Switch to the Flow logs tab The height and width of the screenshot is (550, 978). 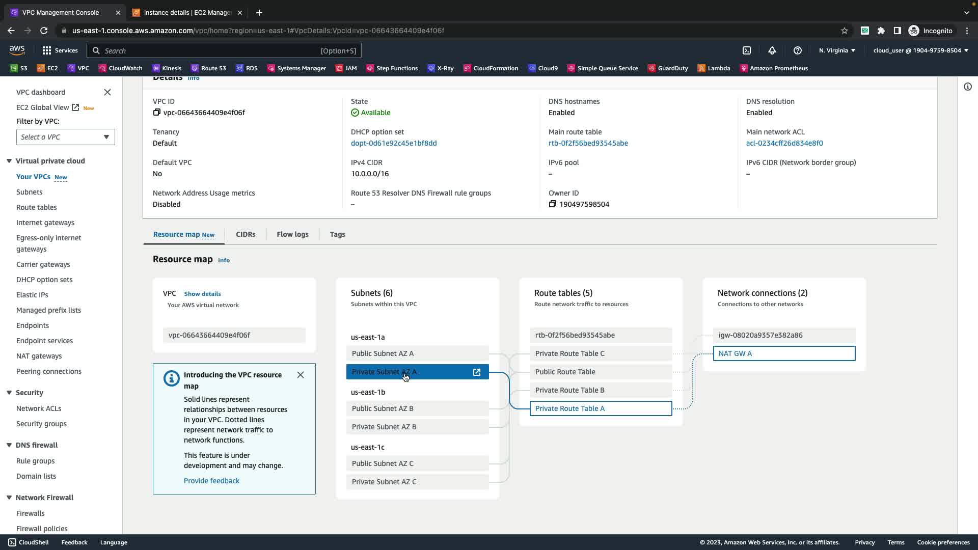(292, 234)
